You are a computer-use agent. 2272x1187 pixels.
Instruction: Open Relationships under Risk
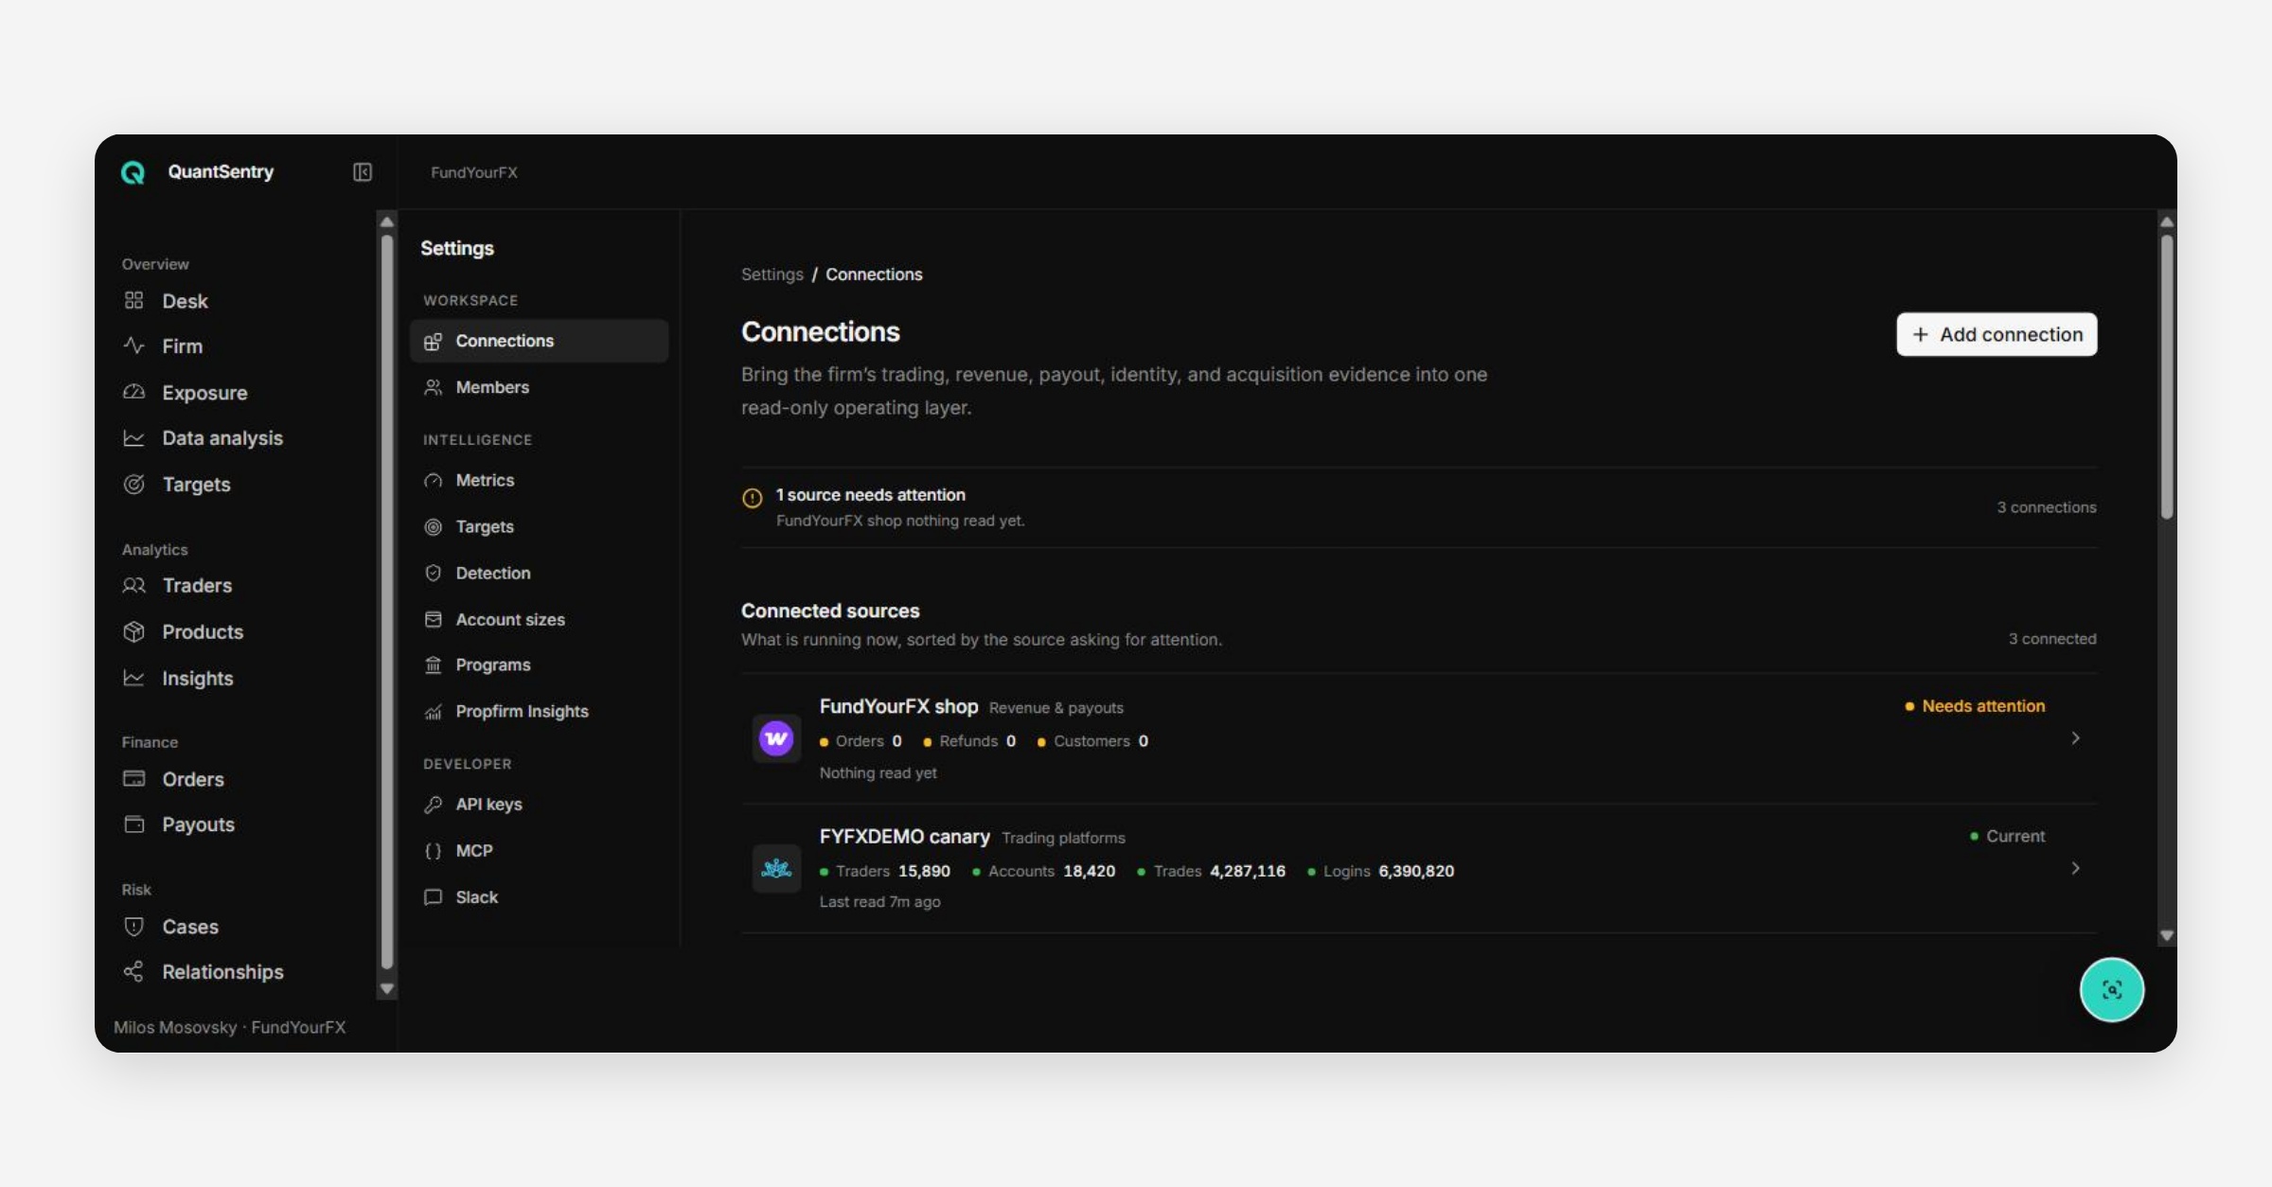point(222,972)
